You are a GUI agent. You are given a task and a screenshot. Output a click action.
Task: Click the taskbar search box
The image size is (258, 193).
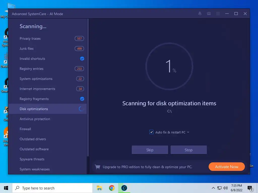(52, 188)
